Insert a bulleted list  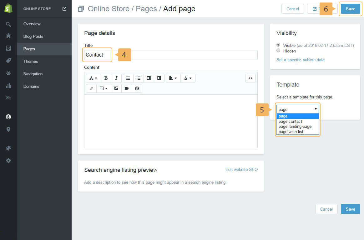click(x=128, y=78)
